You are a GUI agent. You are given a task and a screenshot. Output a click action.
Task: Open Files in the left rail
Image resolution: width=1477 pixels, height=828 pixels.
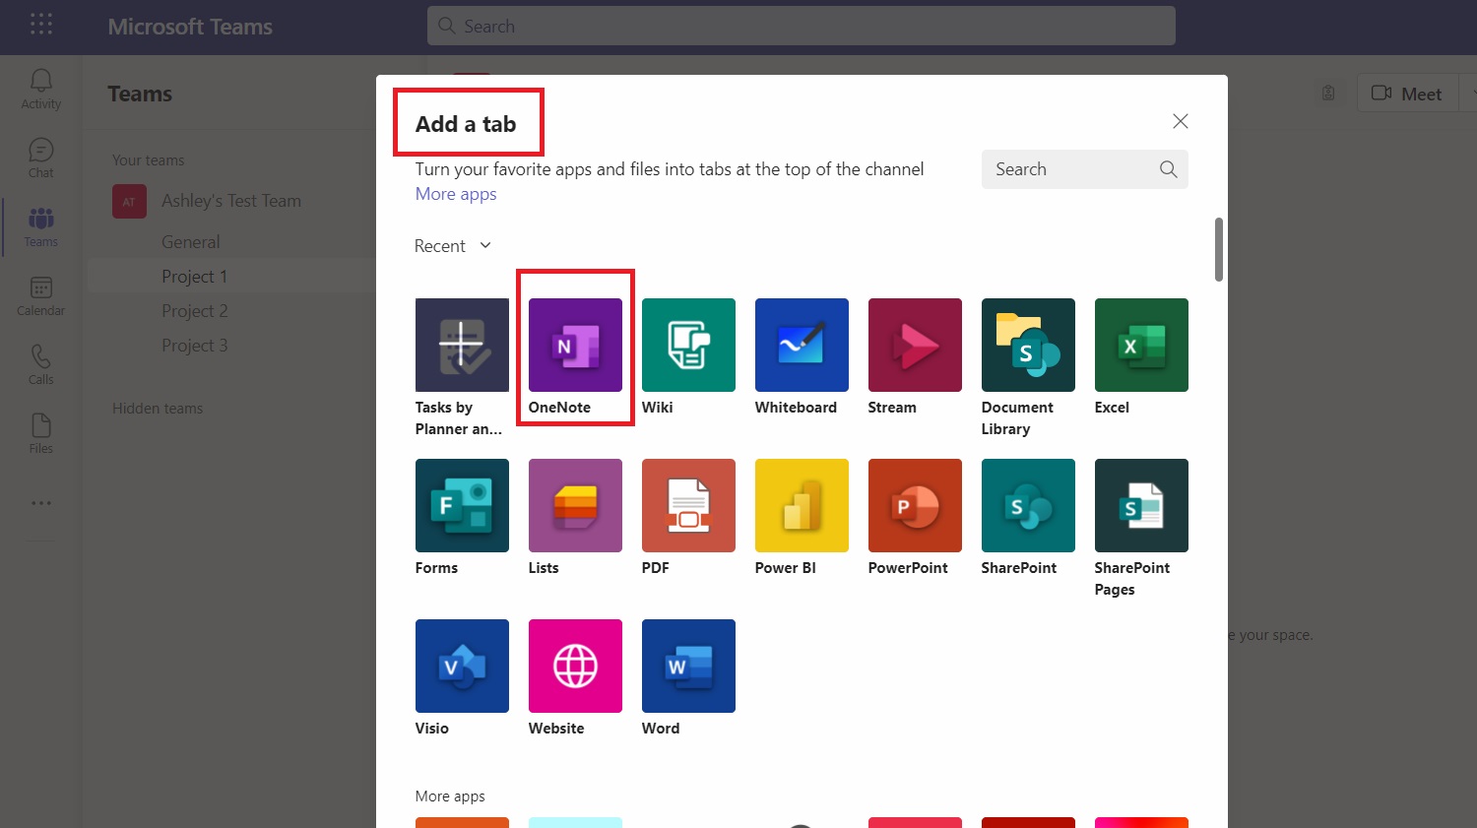[40, 434]
